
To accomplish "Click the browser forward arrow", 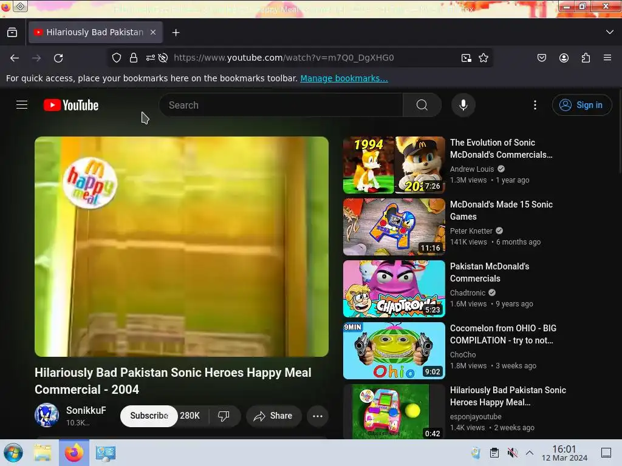I will pos(36,58).
